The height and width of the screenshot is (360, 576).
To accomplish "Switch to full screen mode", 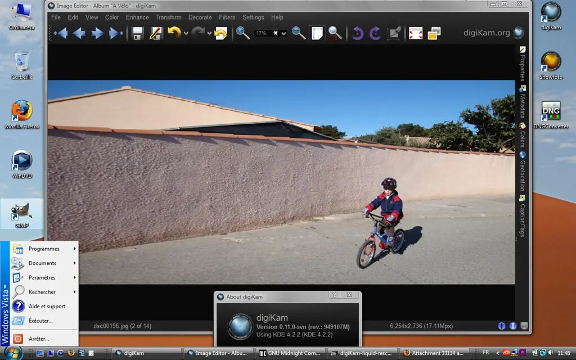I will pos(416,34).
